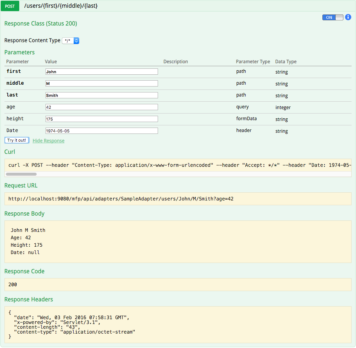
Task: Click the Response Headers JSON block
Action: pos(178,324)
